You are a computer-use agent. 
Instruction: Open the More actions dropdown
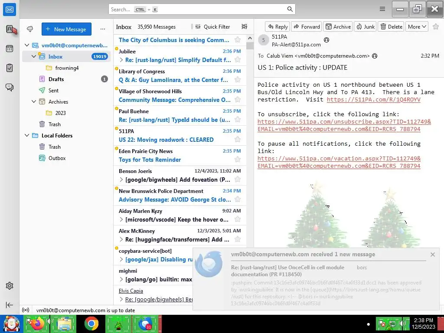417,26
